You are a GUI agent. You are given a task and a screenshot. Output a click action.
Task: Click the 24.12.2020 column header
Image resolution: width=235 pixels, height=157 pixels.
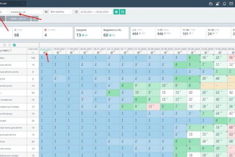(113, 49)
